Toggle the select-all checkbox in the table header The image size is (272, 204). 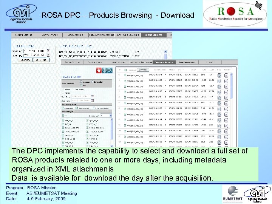pyautogui.click(x=125, y=70)
